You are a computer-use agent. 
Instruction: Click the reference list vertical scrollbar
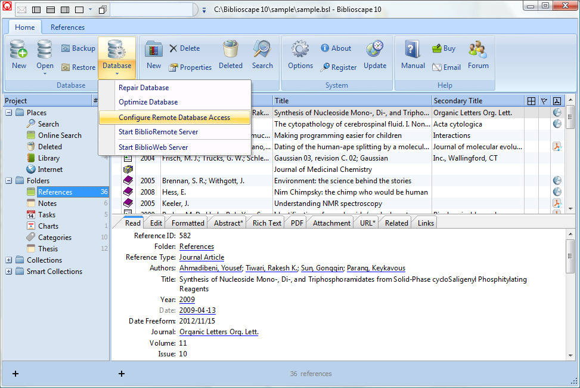(570, 154)
